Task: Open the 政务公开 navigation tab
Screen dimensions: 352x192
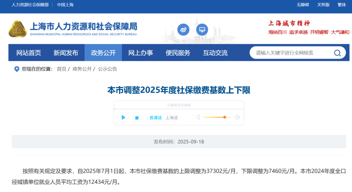Action: pyautogui.click(x=103, y=53)
